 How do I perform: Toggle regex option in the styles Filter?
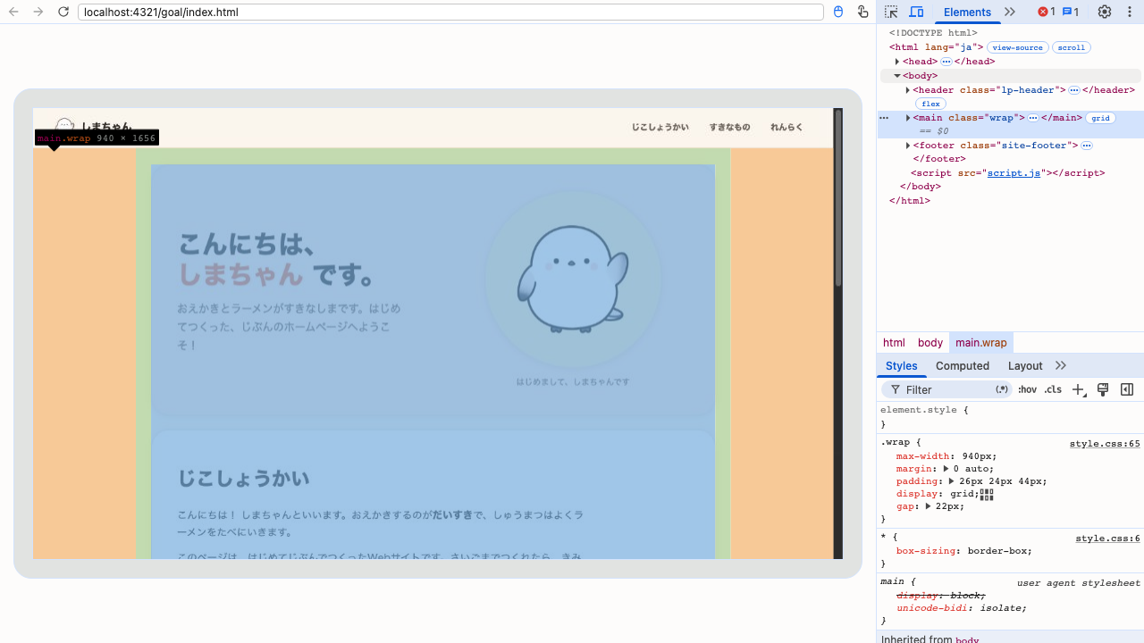[x=1002, y=389]
